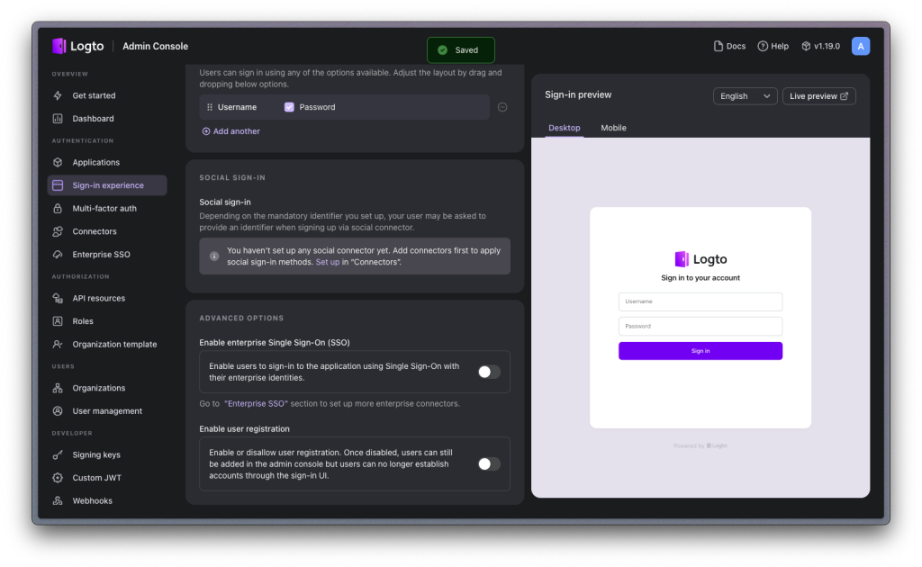
Task: Click the Applications cube icon
Action: 58,163
